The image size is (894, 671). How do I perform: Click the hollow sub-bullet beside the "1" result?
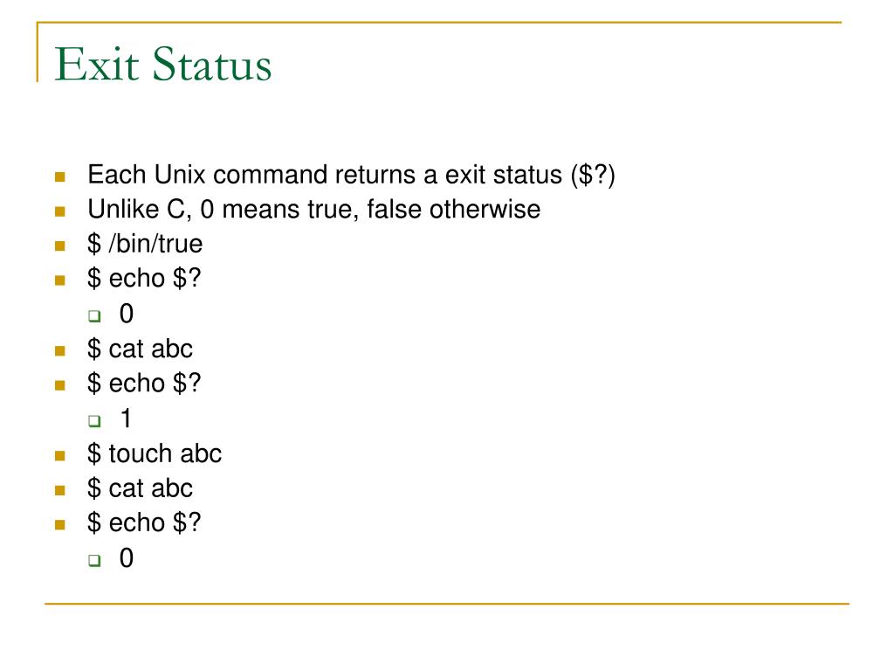[94, 421]
